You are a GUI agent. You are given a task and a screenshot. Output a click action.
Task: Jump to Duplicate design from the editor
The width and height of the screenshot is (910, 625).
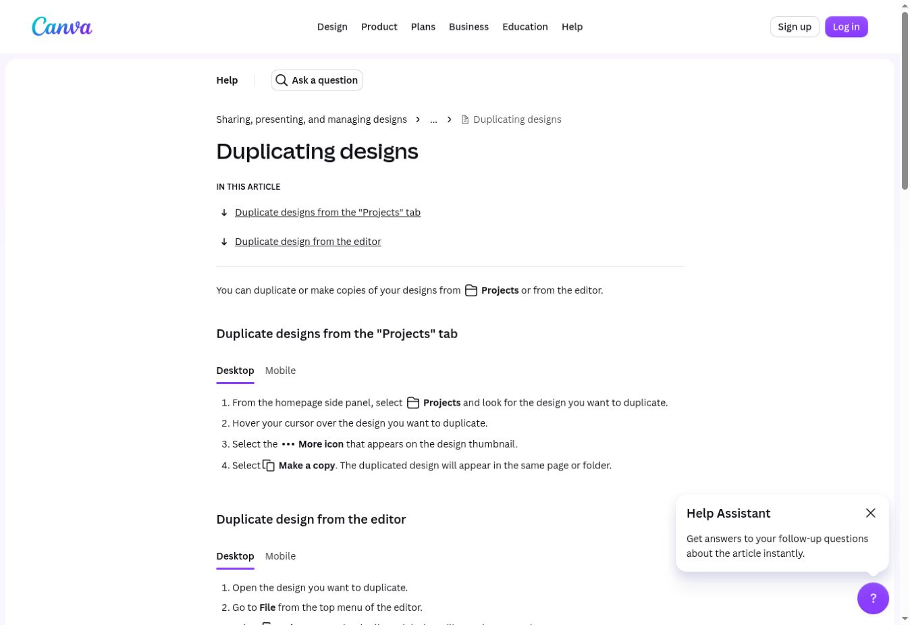coord(308,242)
